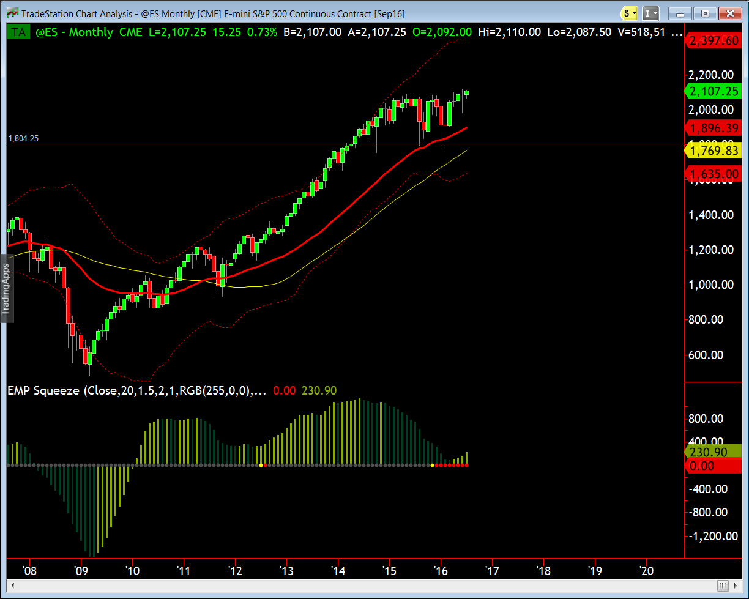Click the green TA badge
Image resolution: width=749 pixels, height=599 pixels.
19,32
